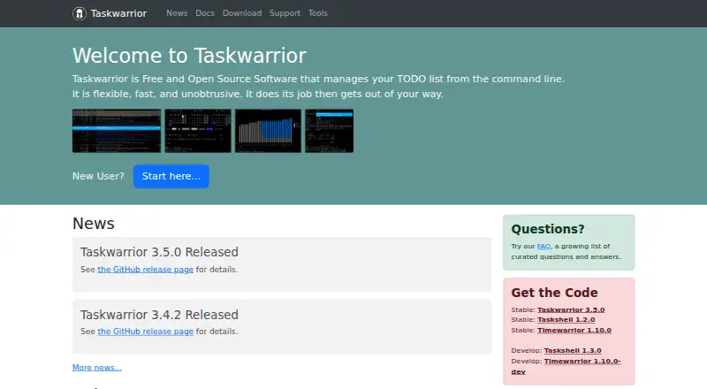Open the Download menu item
Viewport: 707px width, 389px height.
click(242, 13)
